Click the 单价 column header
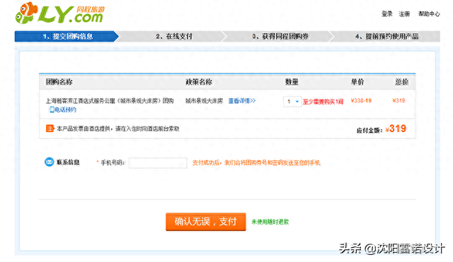 click(357, 82)
